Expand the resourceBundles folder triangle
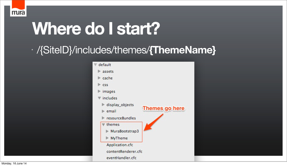The width and height of the screenshot is (287, 166). (103, 118)
